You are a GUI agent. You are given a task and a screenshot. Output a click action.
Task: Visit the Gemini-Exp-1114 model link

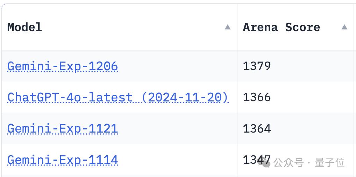(63, 160)
